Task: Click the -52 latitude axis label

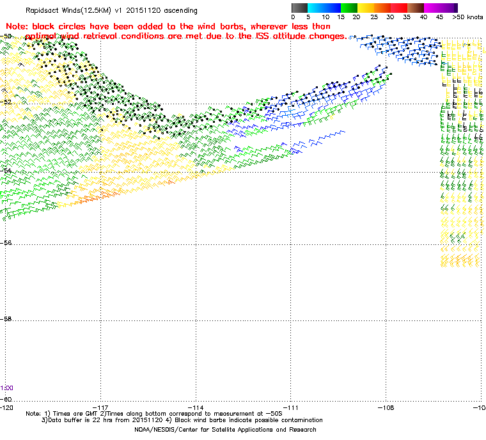Action: pos(6,102)
